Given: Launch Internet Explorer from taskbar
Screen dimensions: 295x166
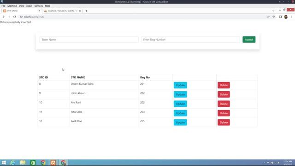Looking at the screenshot, I should coord(12,163).
